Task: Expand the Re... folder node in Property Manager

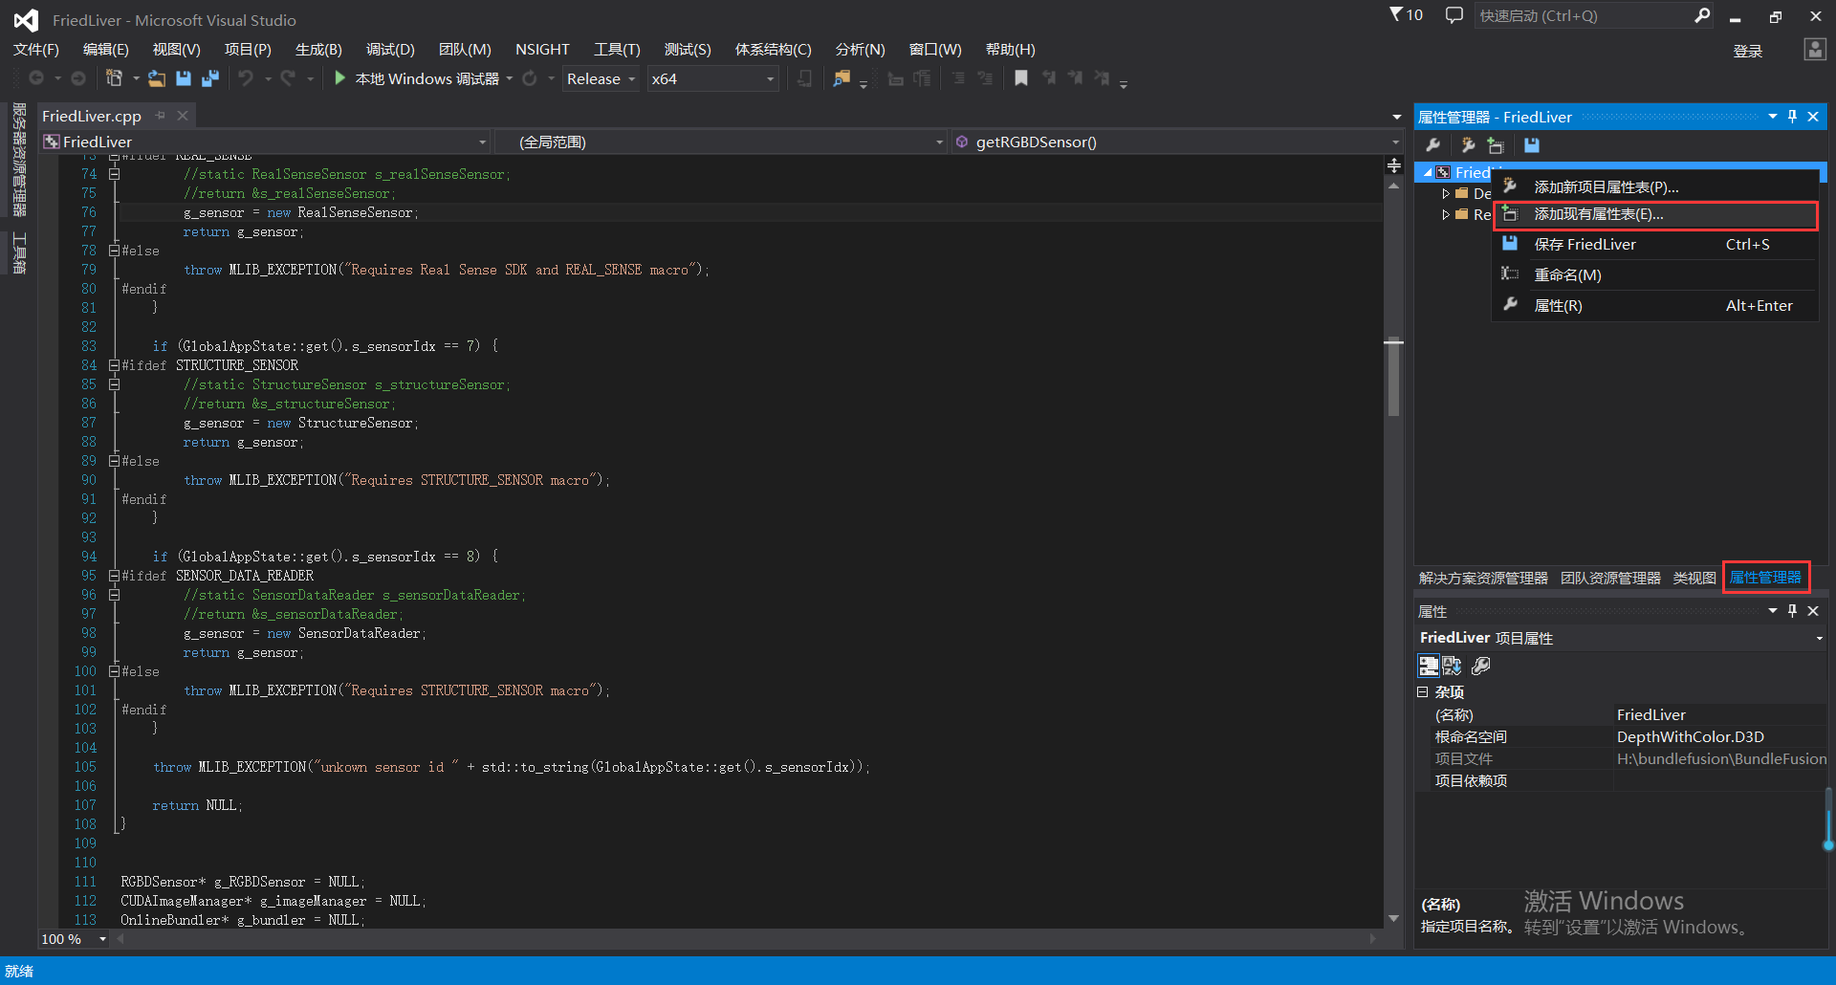Action: tap(1446, 215)
